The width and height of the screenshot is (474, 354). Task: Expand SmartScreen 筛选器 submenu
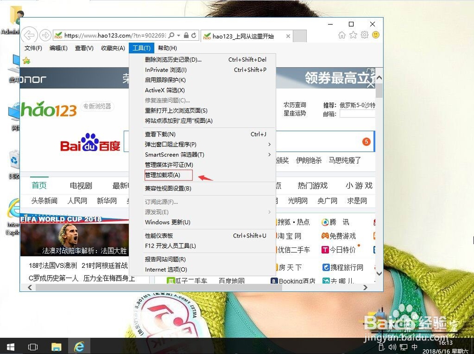coord(269,154)
